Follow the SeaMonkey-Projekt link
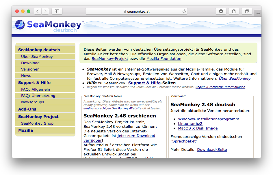273x175 pixels. point(110,59)
